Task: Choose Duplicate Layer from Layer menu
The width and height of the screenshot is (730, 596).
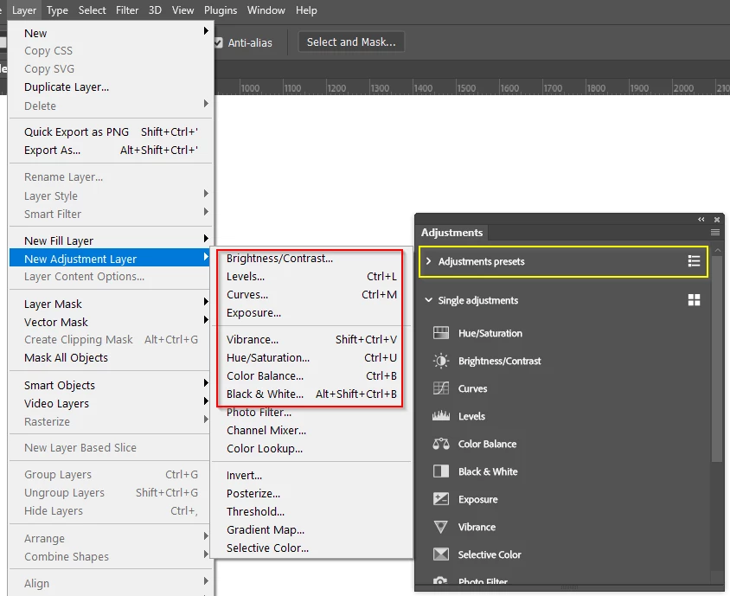Action: pyautogui.click(x=111, y=87)
